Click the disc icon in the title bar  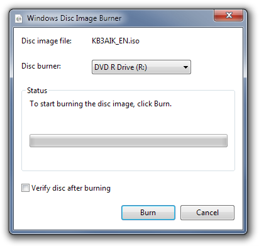pyautogui.click(x=19, y=18)
